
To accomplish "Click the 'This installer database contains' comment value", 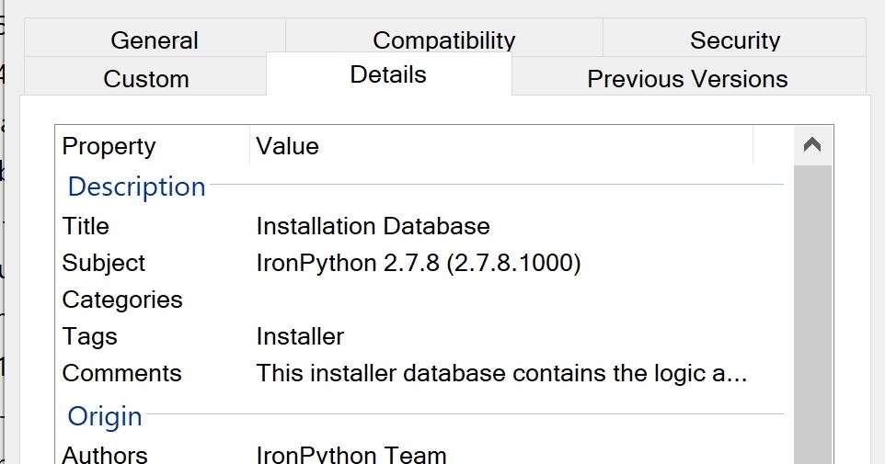I will (501, 373).
